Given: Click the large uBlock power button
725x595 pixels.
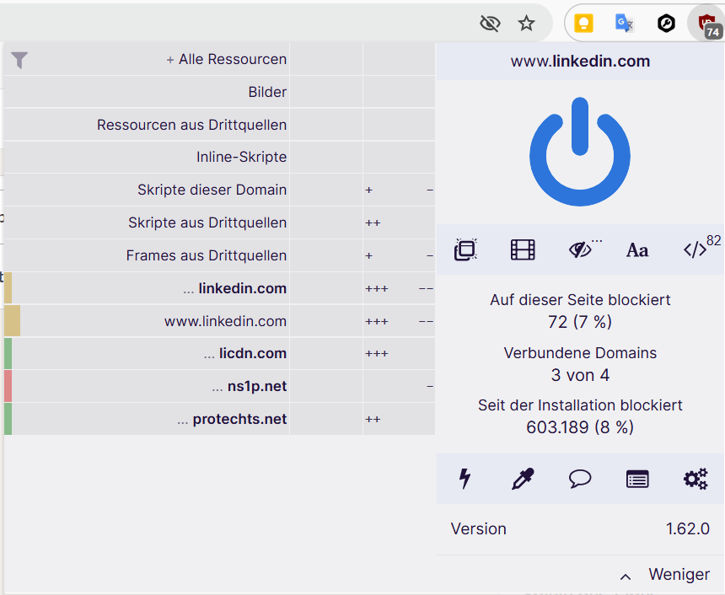Looking at the screenshot, I should 580,152.
